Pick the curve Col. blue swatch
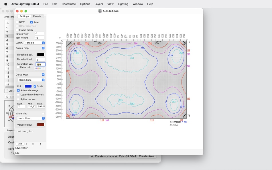Image resolution: width=272 pixels, height=170 pixels. [28, 86]
